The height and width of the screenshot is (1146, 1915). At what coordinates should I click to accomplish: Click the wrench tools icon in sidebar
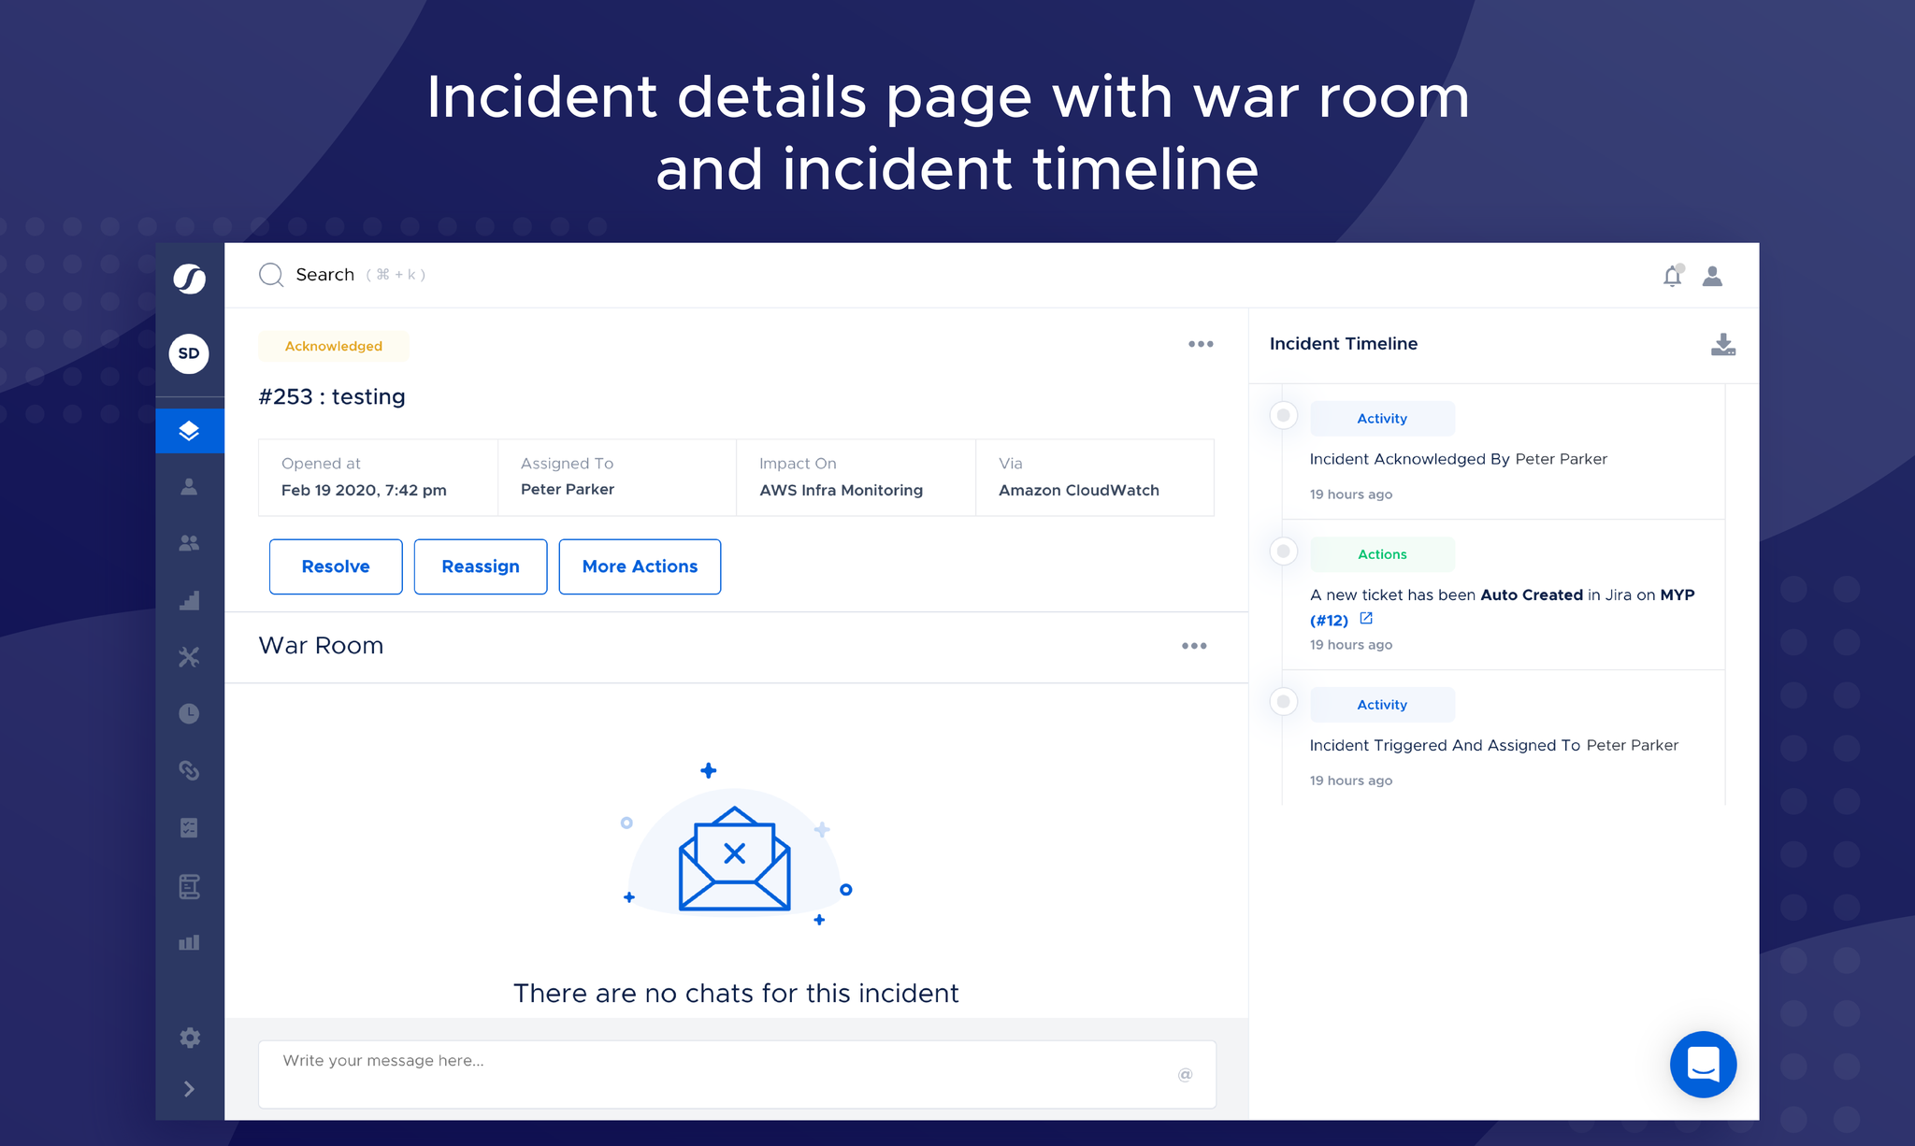coord(189,657)
